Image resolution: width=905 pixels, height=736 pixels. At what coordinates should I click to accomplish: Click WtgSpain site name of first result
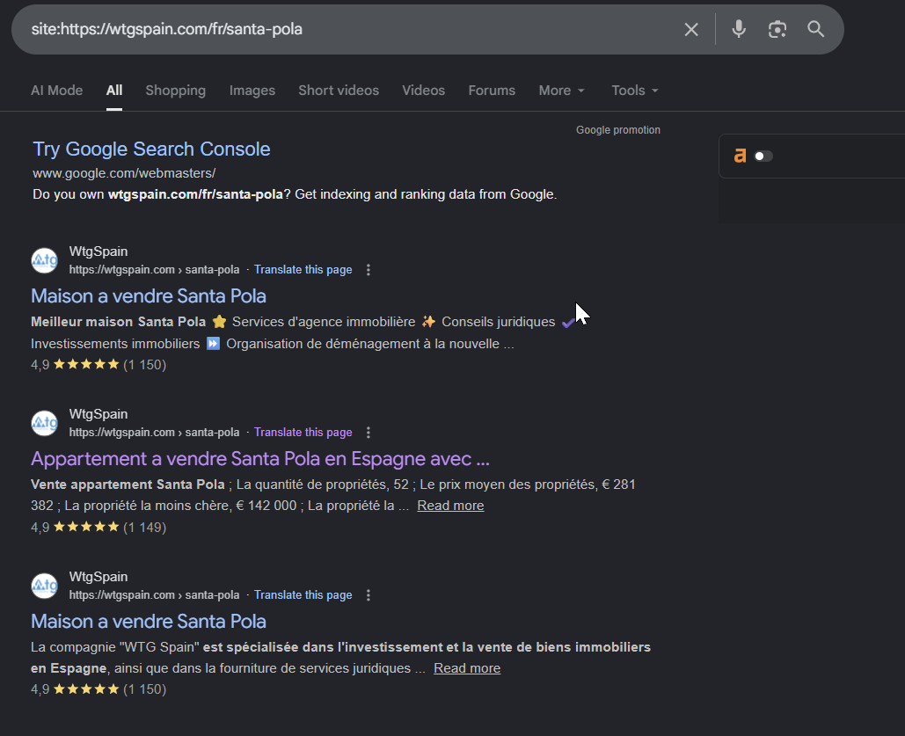click(x=99, y=251)
